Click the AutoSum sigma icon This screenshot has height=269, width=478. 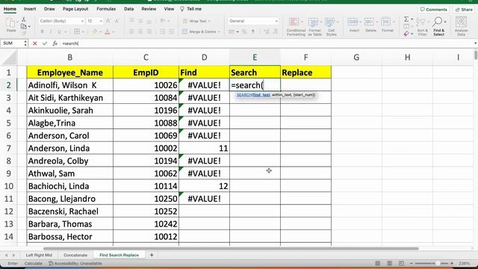pos(406,19)
